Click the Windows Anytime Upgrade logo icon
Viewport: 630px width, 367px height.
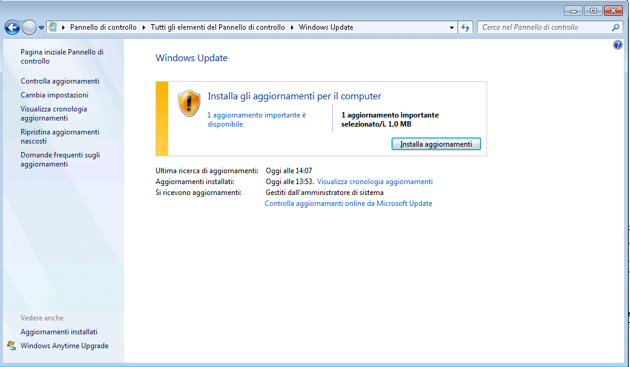pos(11,345)
